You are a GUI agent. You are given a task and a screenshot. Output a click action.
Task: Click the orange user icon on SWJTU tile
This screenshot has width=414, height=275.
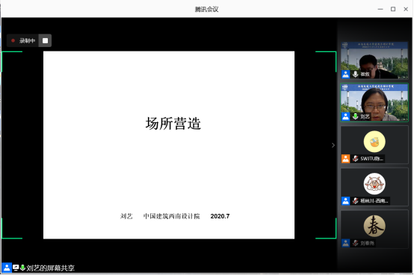pyautogui.click(x=345, y=159)
